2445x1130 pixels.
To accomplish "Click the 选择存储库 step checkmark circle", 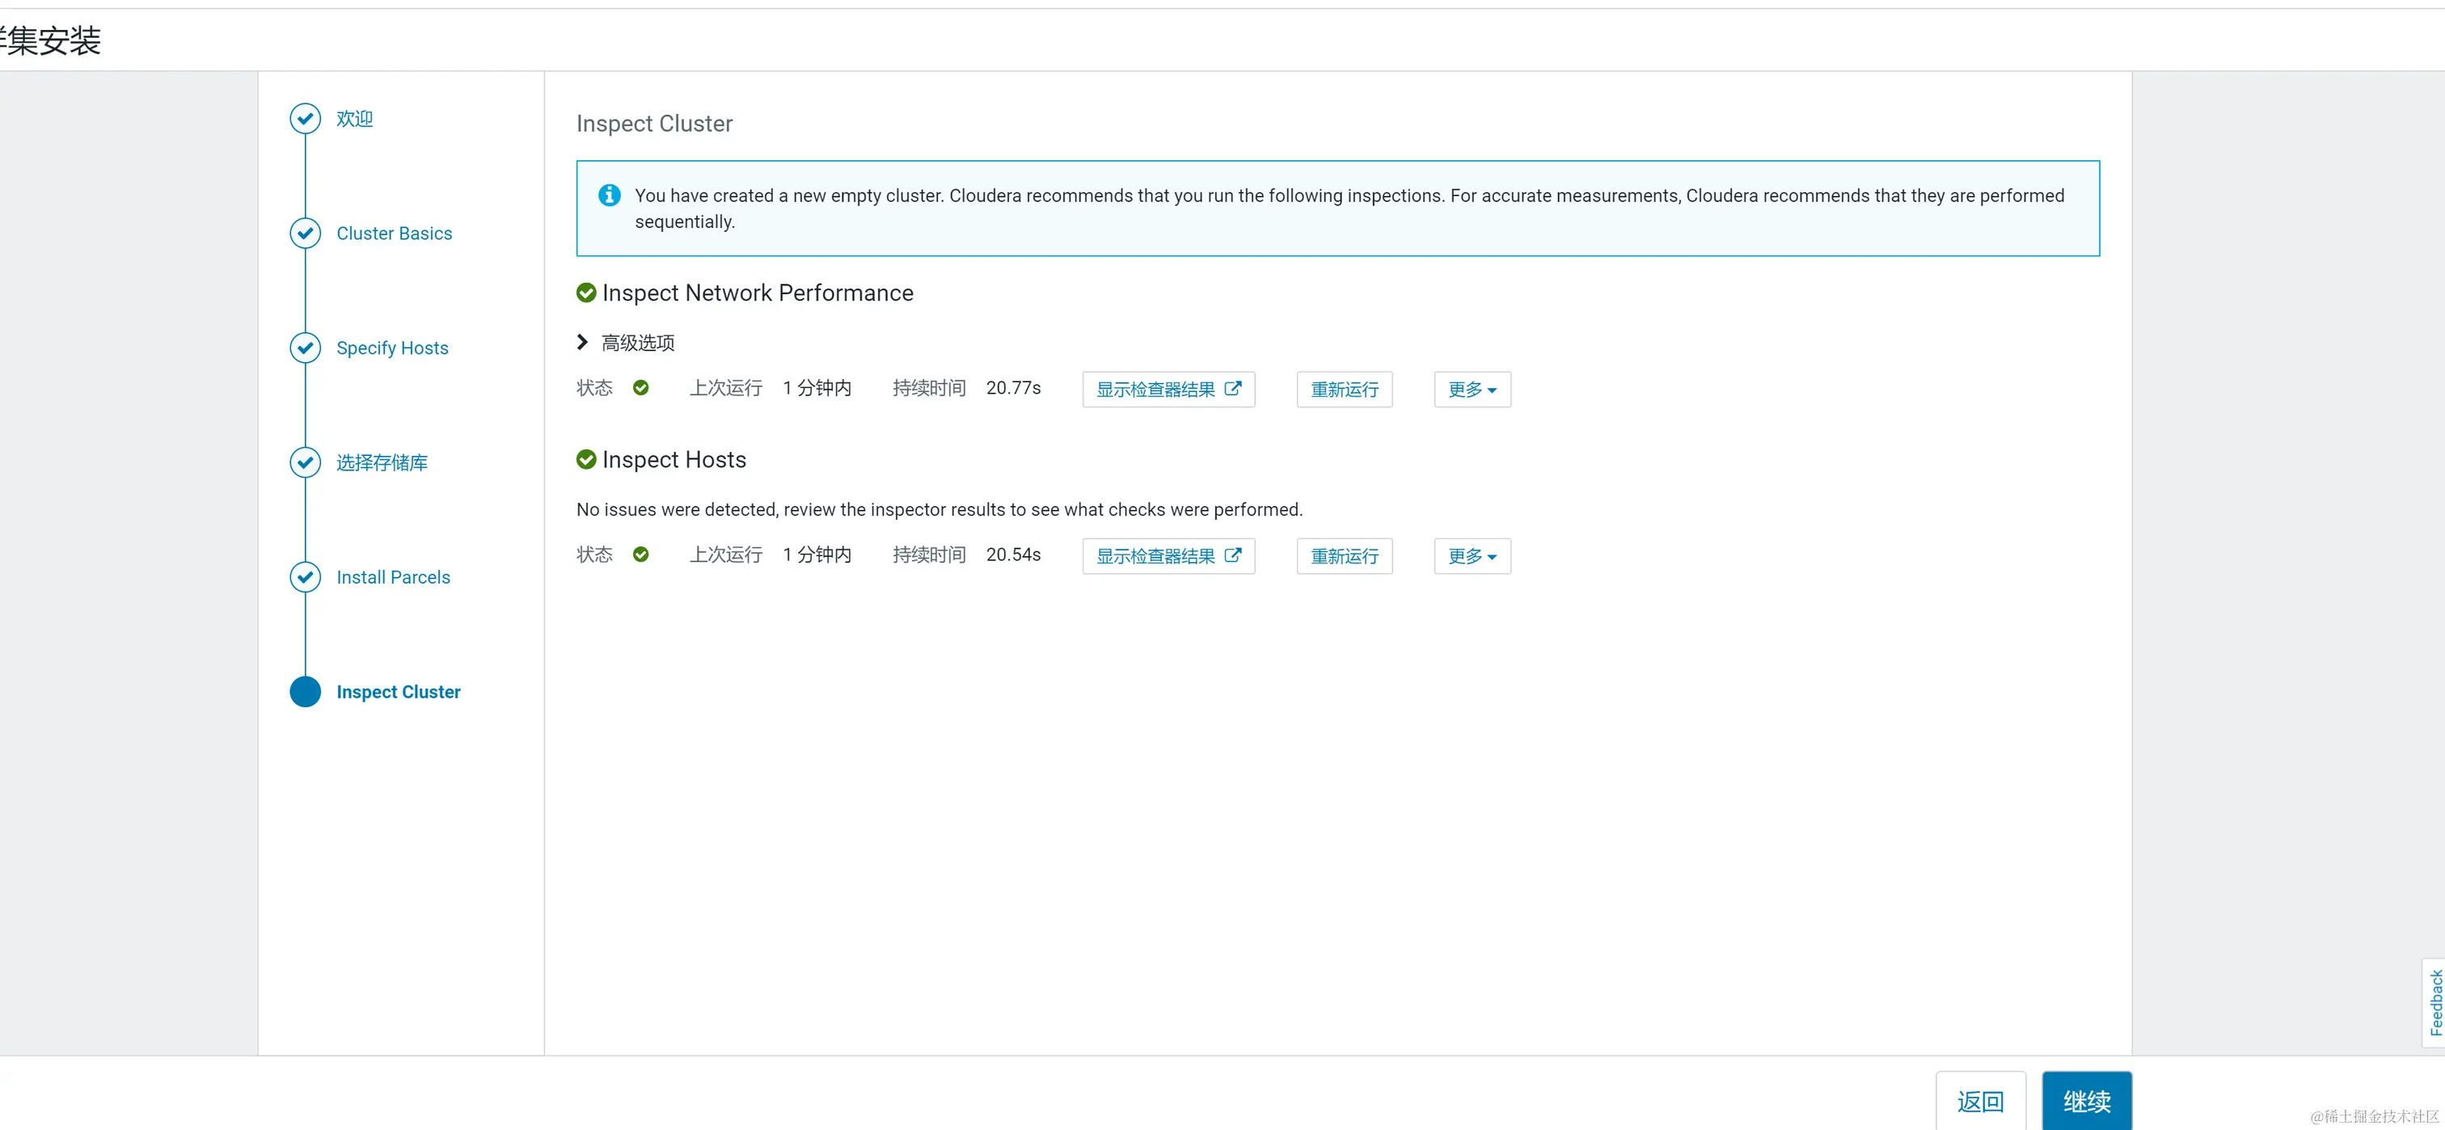I will click(305, 463).
